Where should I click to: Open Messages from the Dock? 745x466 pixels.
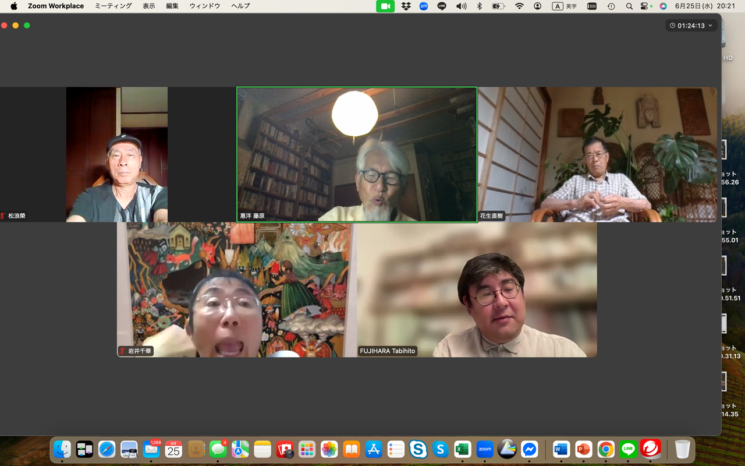coord(218,449)
